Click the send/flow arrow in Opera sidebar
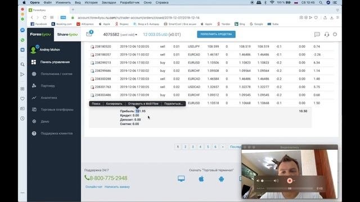Screen dimensions: 360x202 click(x=22, y=74)
